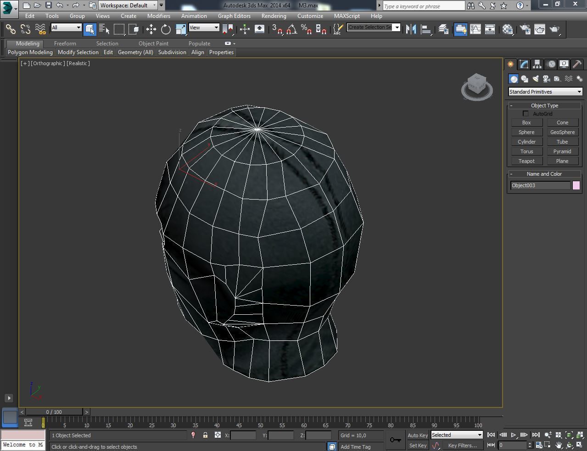The width and height of the screenshot is (587, 451).
Task: Open the Render Setup dialog
Action: (x=525, y=29)
